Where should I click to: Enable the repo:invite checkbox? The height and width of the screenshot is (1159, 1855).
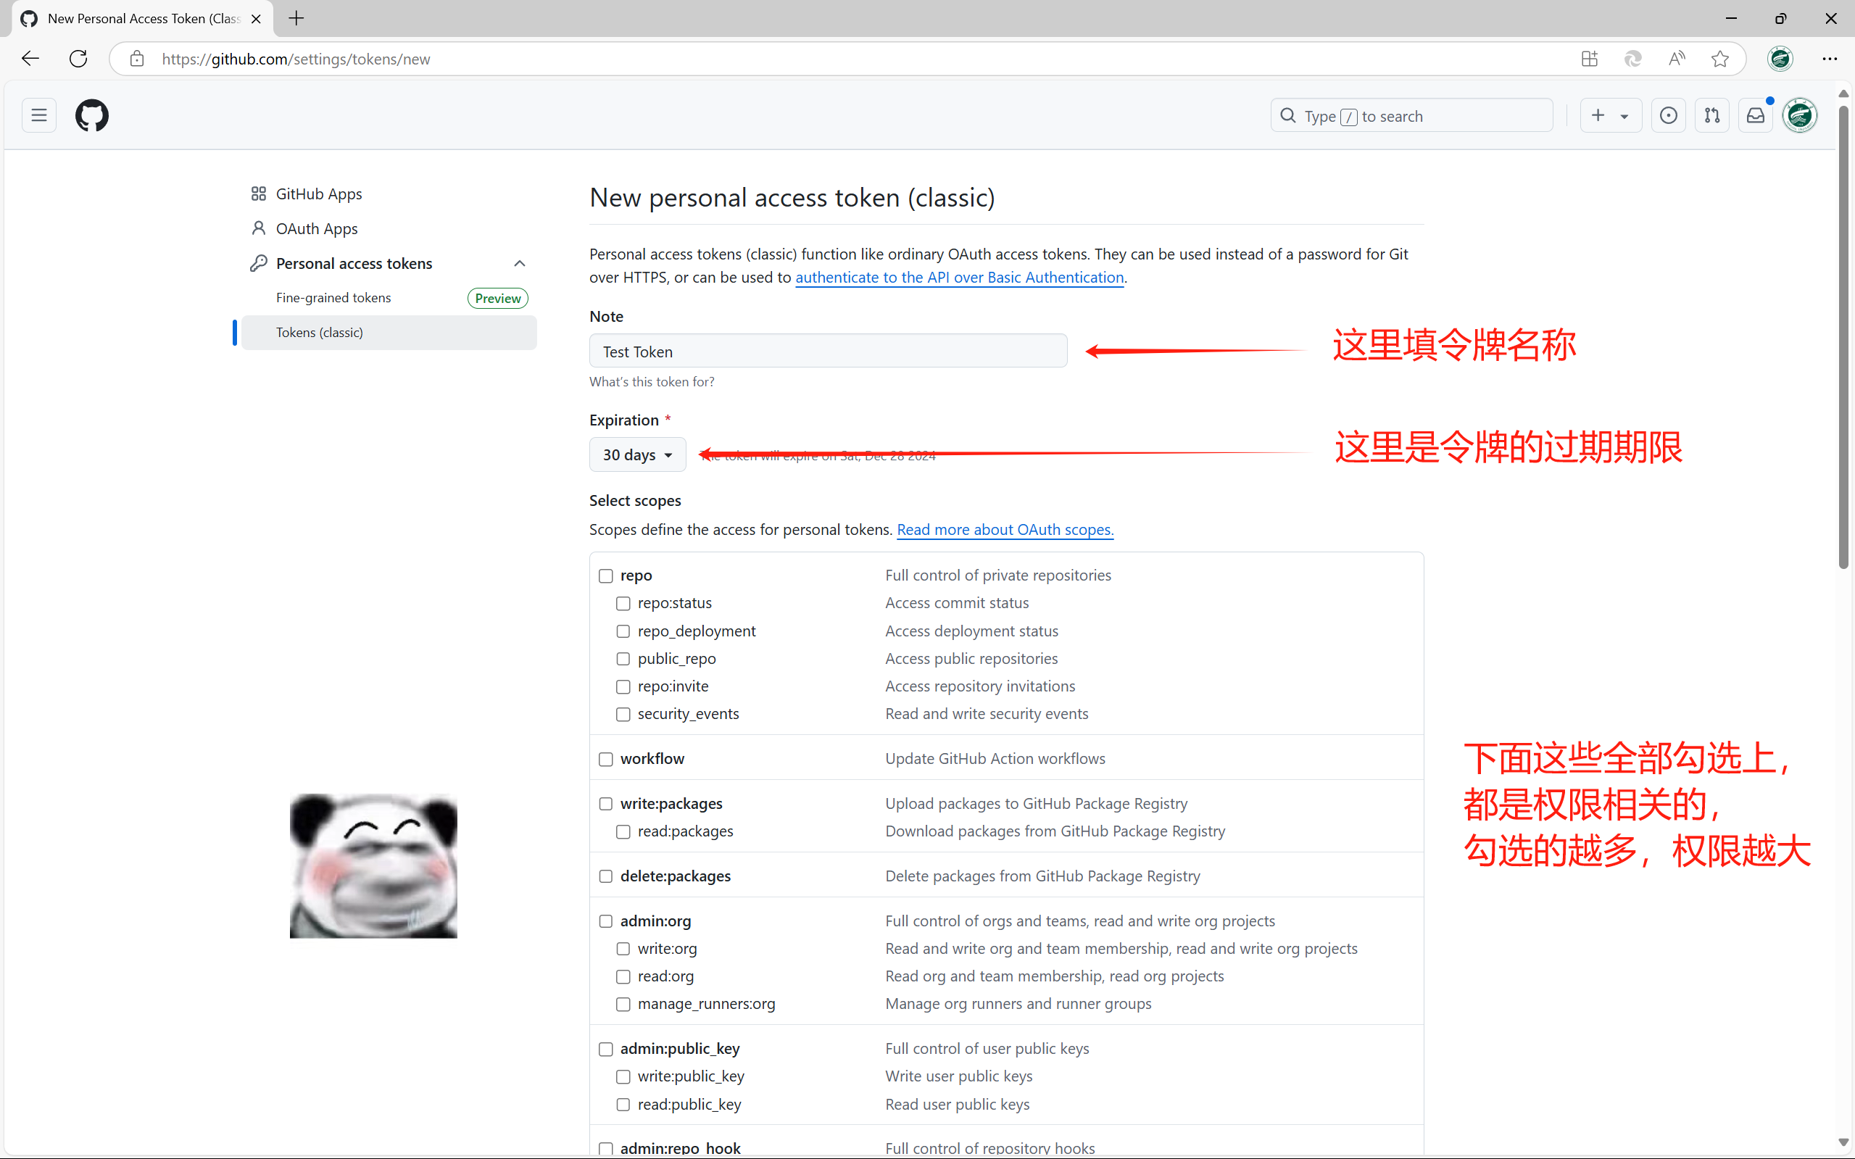tap(623, 687)
